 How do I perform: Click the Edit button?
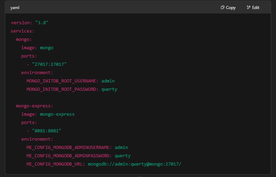click(253, 8)
